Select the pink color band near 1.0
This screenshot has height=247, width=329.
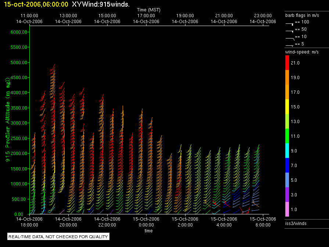(287, 209)
